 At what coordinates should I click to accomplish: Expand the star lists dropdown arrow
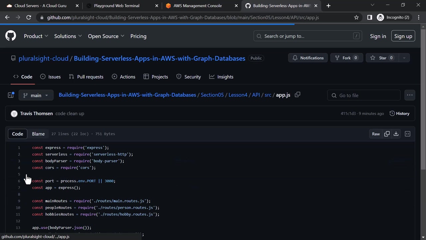pos(404,58)
